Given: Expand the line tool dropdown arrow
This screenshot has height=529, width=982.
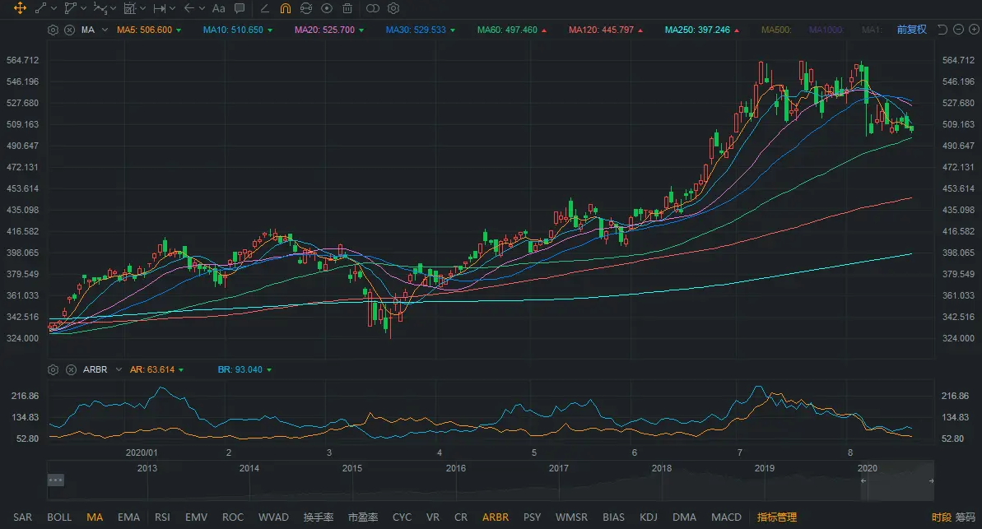Looking at the screenshot, I should pos(54,8).
